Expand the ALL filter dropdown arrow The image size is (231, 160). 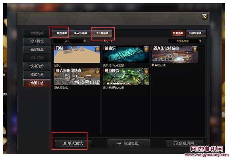coord(85,41)
